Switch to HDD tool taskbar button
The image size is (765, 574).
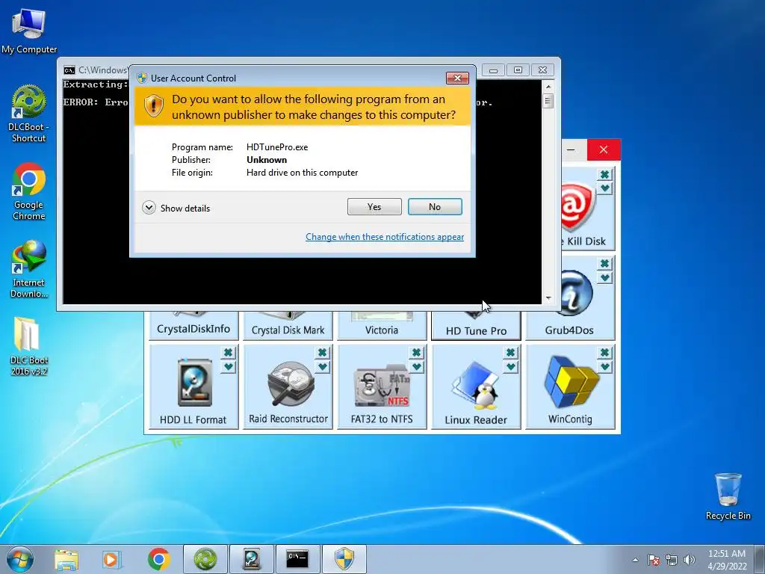tap(252, 559)
